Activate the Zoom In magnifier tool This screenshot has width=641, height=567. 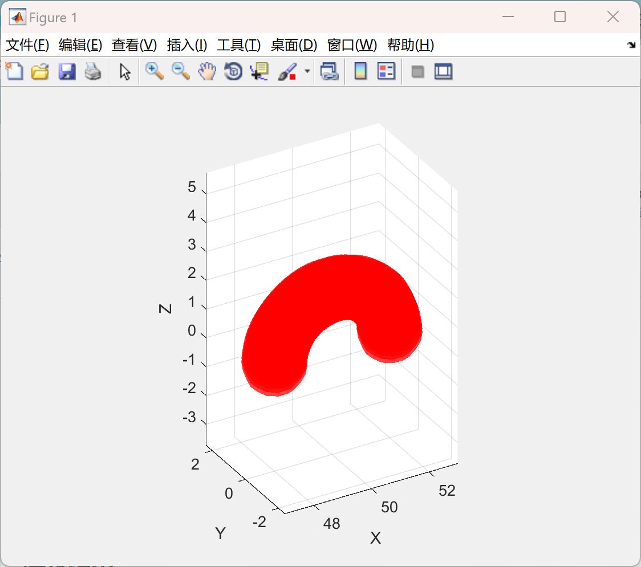click(154, 71)
